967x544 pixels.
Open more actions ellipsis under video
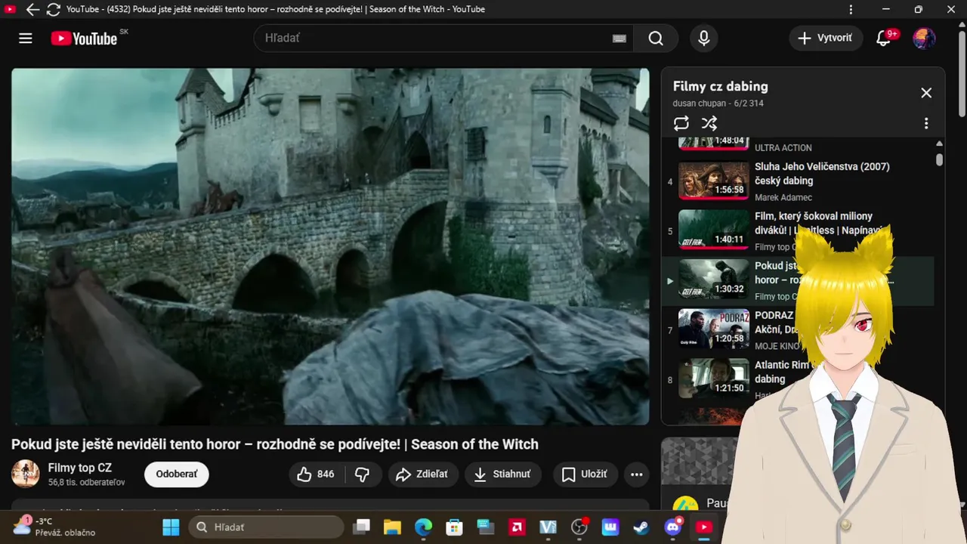point(637,474)
